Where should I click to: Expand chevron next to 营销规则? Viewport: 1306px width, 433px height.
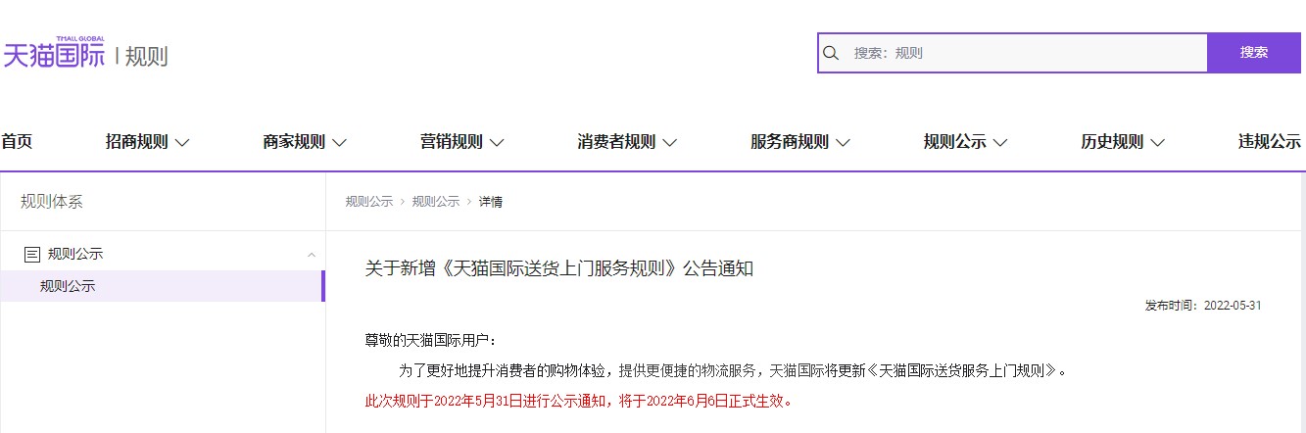497,142
